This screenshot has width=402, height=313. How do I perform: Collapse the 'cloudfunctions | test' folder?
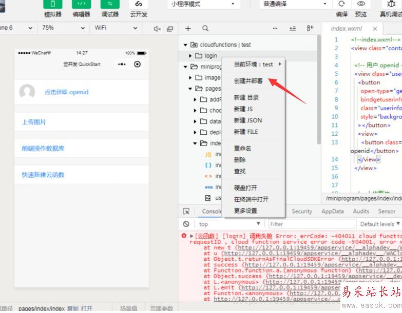pyautogui.click(x=185, y=45)
